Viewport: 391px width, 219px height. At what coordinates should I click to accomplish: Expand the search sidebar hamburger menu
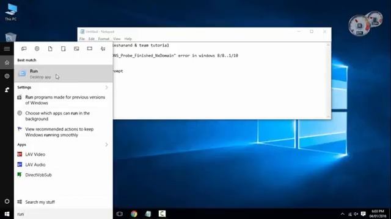coord(7,49)
